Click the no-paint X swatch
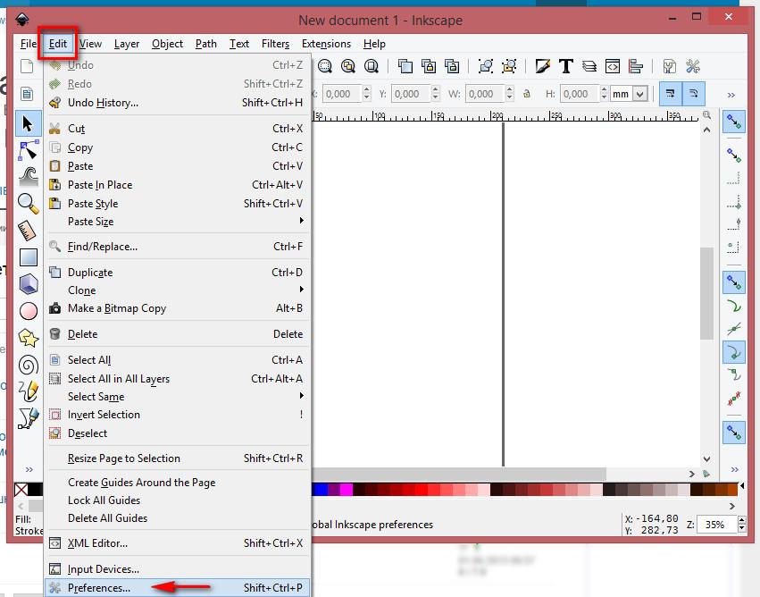 (21, 490)
